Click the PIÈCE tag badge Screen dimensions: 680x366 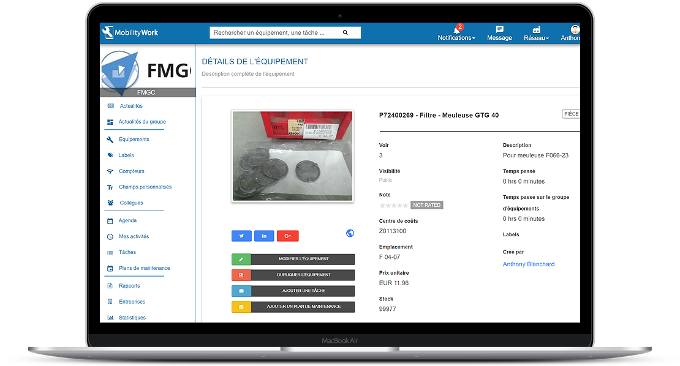tap(571, 114)
